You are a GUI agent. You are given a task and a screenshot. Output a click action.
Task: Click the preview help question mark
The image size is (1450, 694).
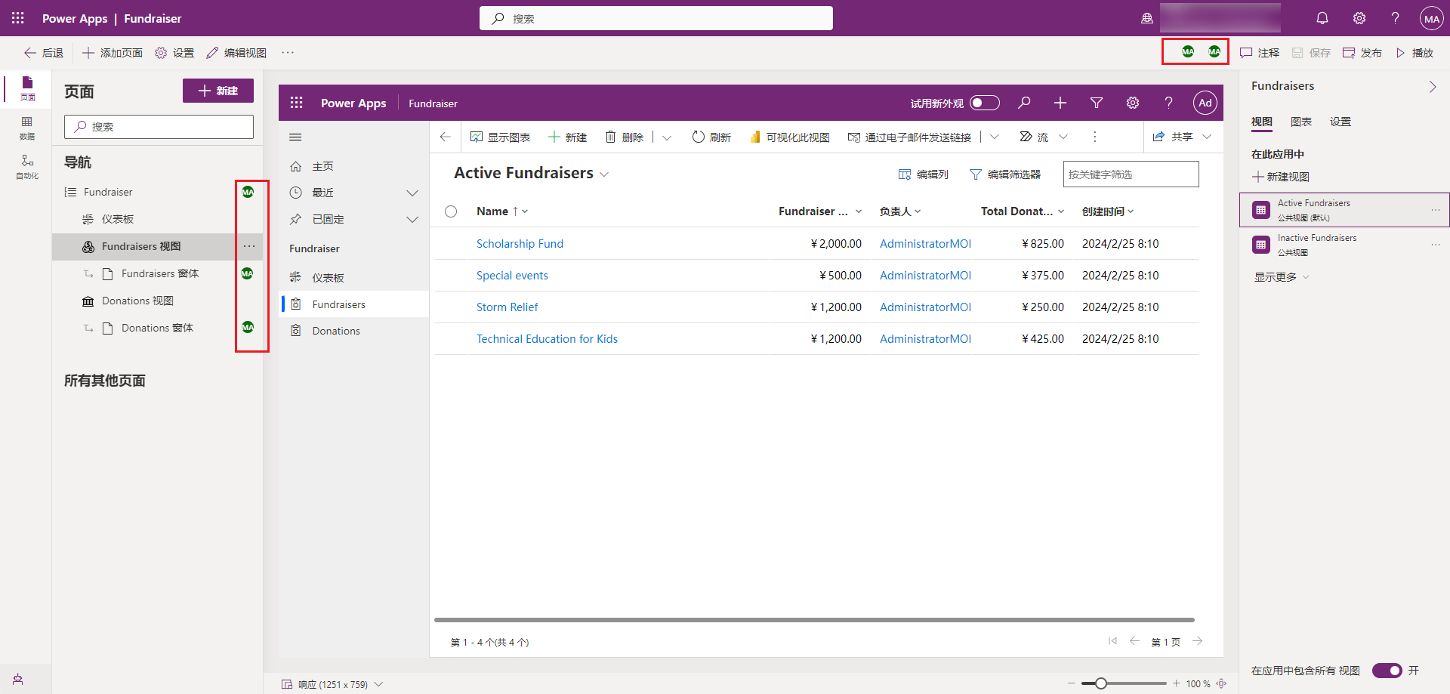point(1168,103)
